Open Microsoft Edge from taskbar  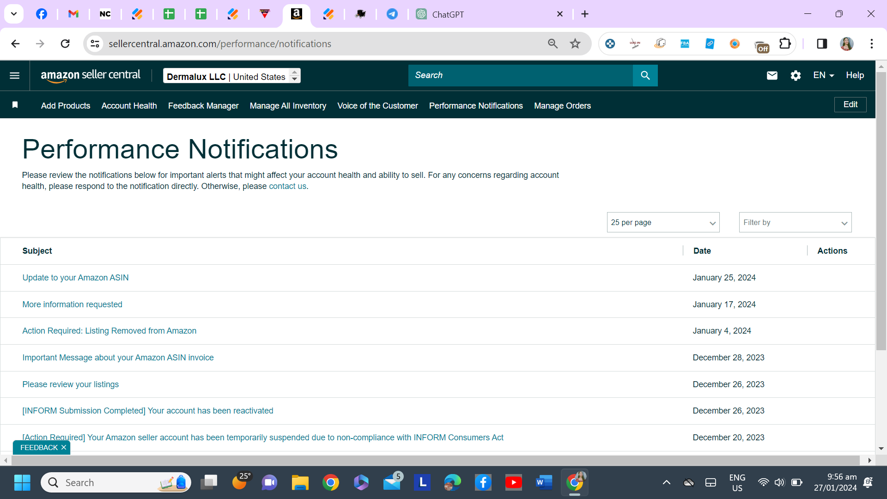pyautogui.click(x=453, y=483)
